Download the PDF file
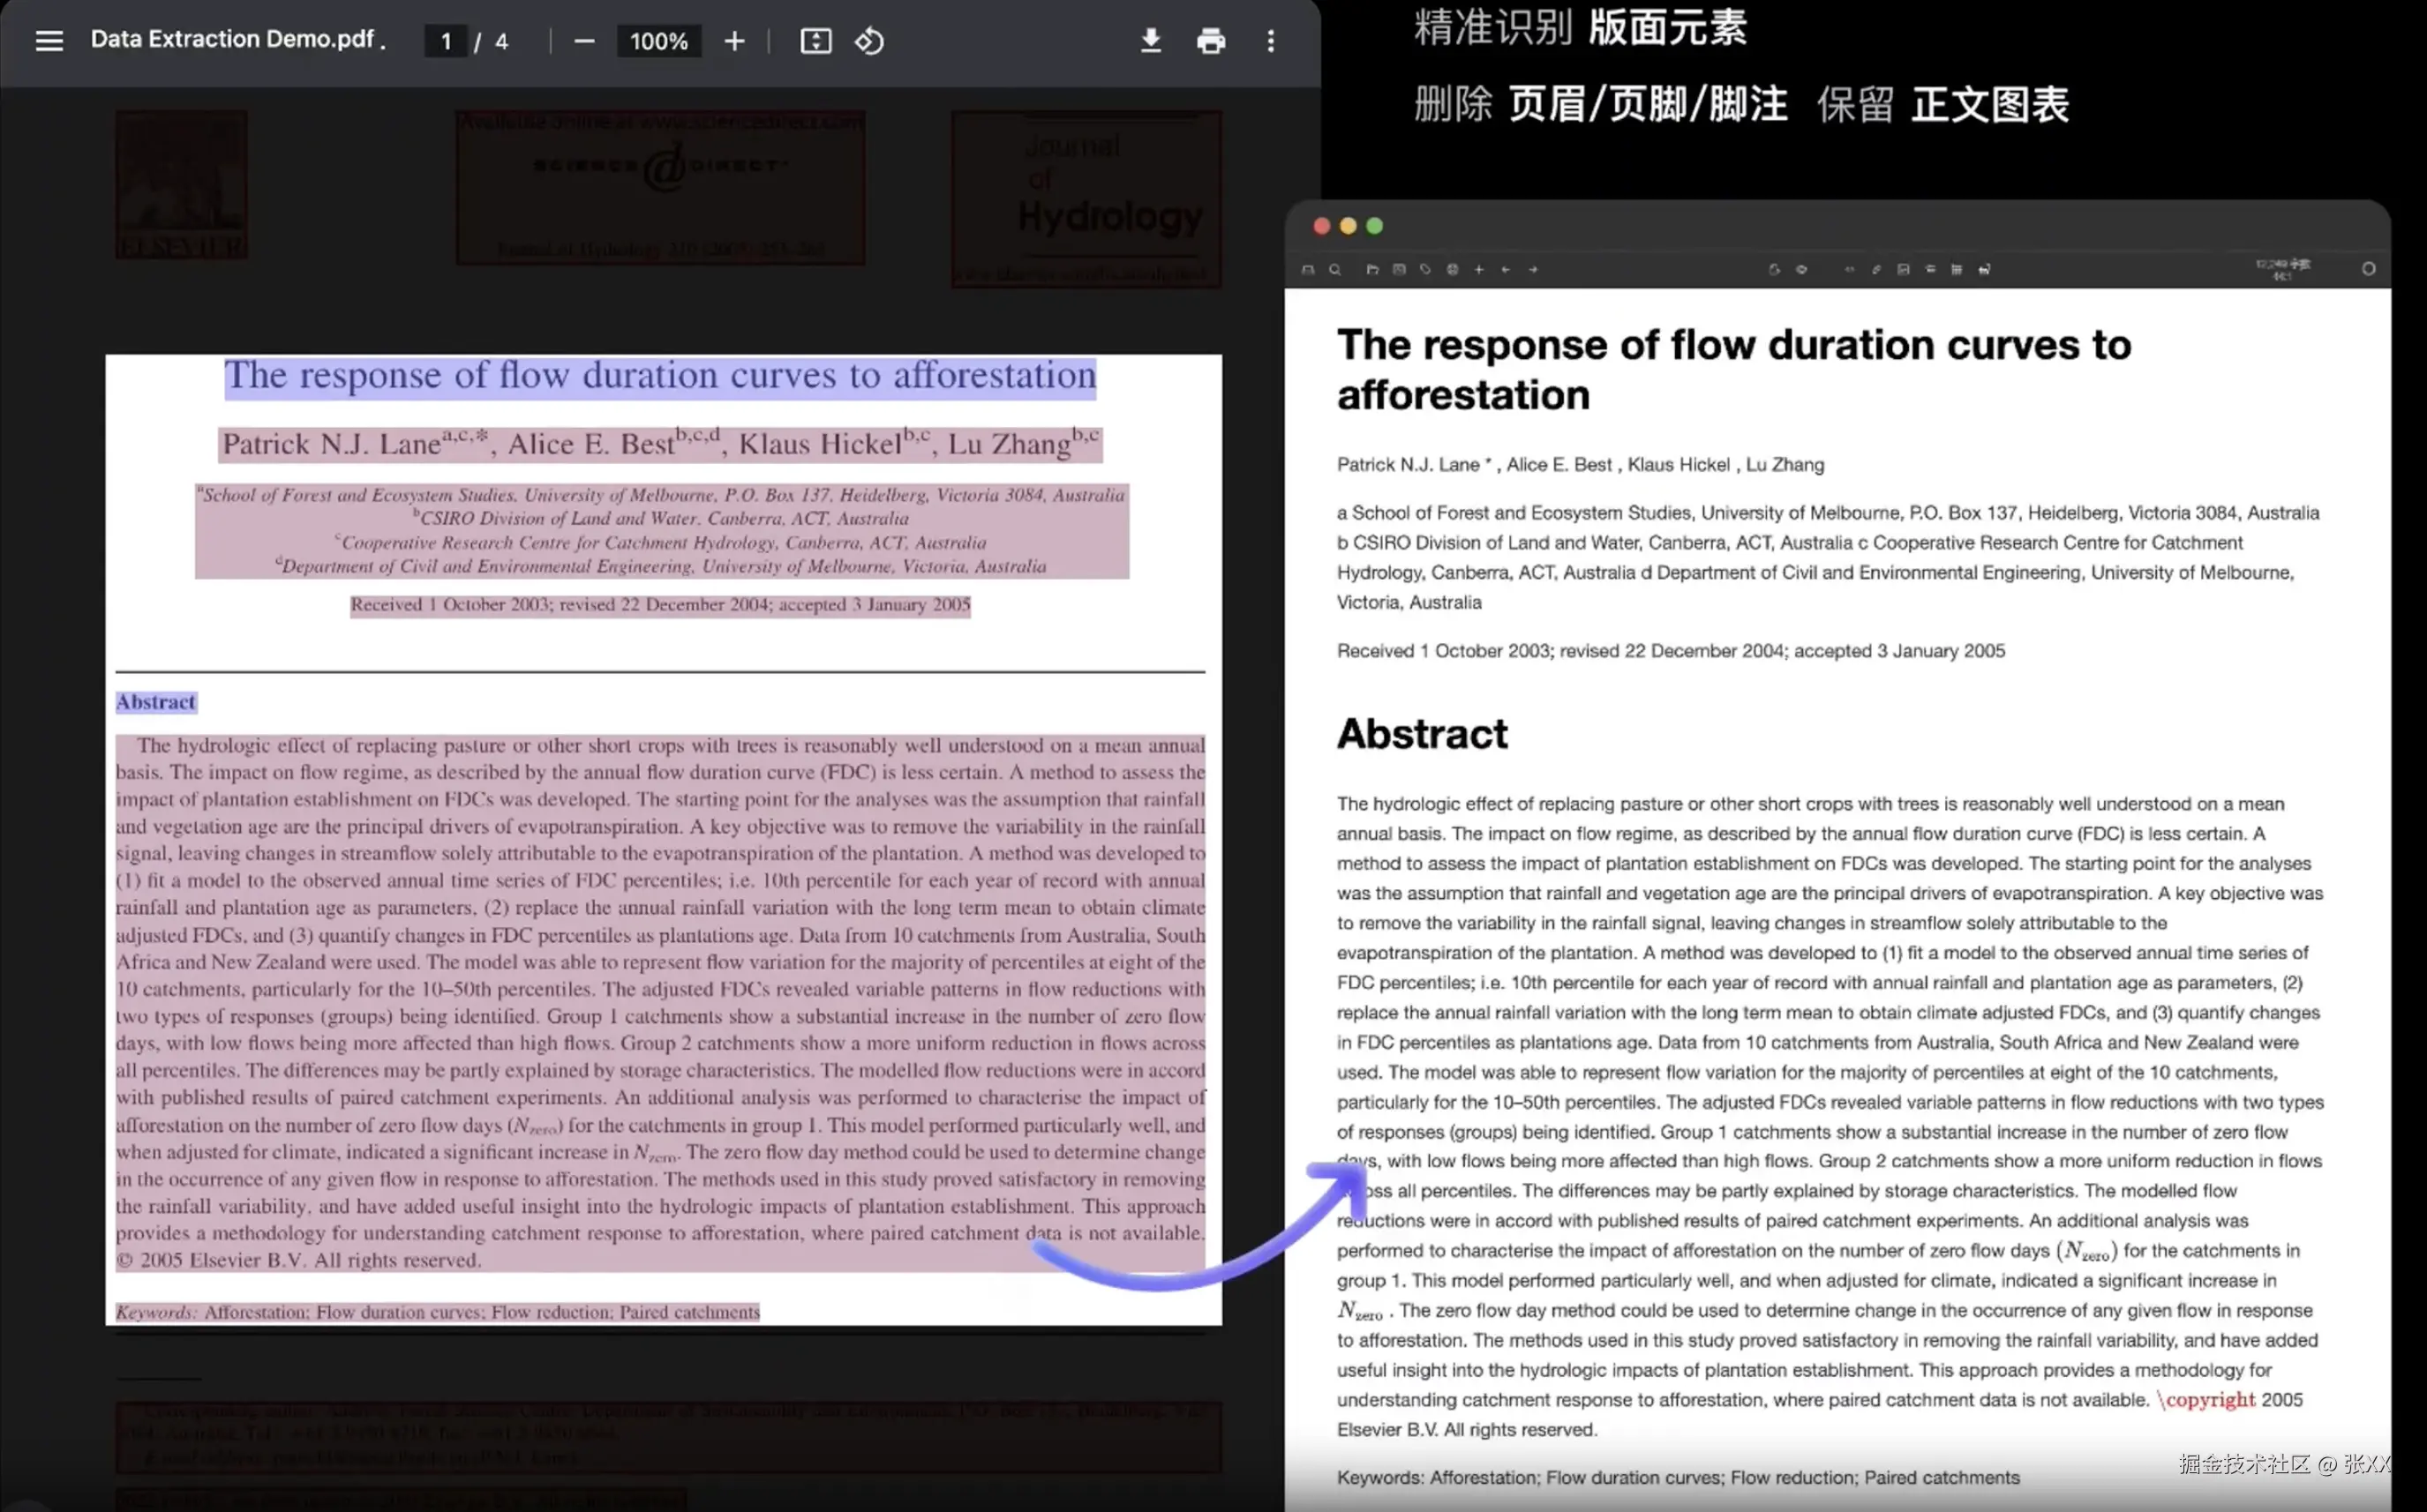This screenshot has width=2427, height=1512. point(1151,41)
